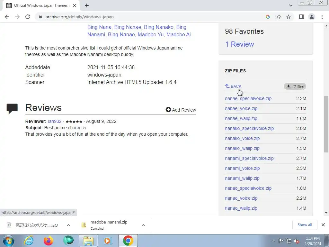Expand options for the ISO download
The height and width of the screenshot is (247, 329).
[x=68, y=225]
